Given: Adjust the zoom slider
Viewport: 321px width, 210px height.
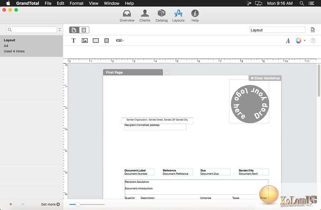Looking at the screenshot, I should (78, 204).
